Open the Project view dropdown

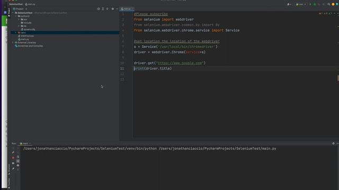26,9
